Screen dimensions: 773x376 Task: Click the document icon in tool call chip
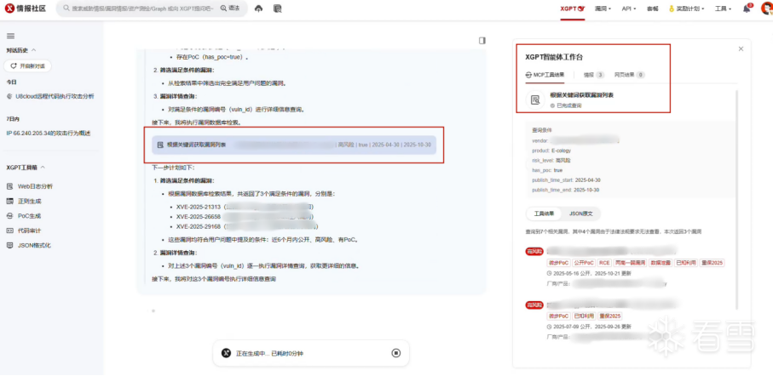(160, 145)
